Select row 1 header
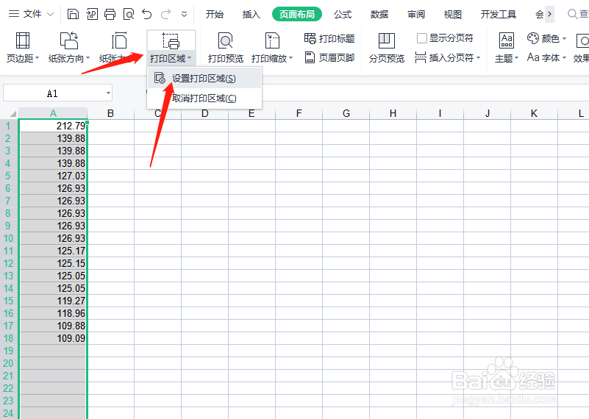 (8, 126)
